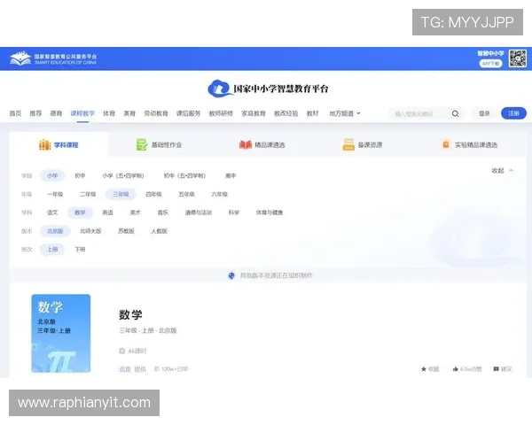Image resolution: width=532 pixels, height=425 pixels.
Task: Pick subject 道德与法治
Action: click(x=199, y=212)
